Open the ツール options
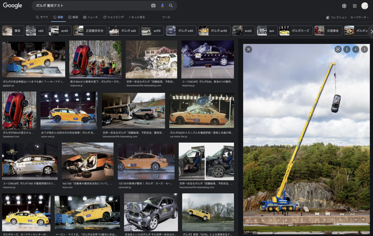 tap(166, 17)
